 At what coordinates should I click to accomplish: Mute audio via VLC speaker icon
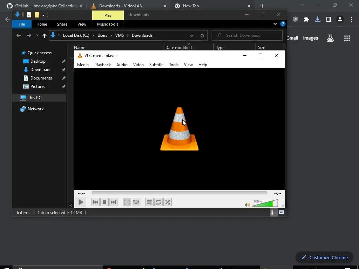(x=247, y=205)
